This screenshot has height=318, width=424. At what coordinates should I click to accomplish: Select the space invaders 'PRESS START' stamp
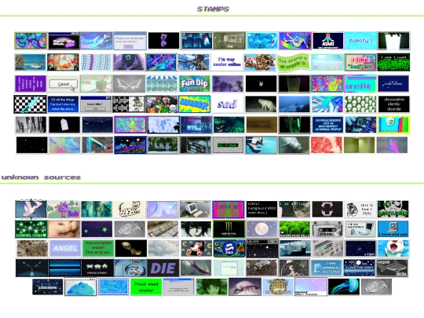click(x=97, y=268)
